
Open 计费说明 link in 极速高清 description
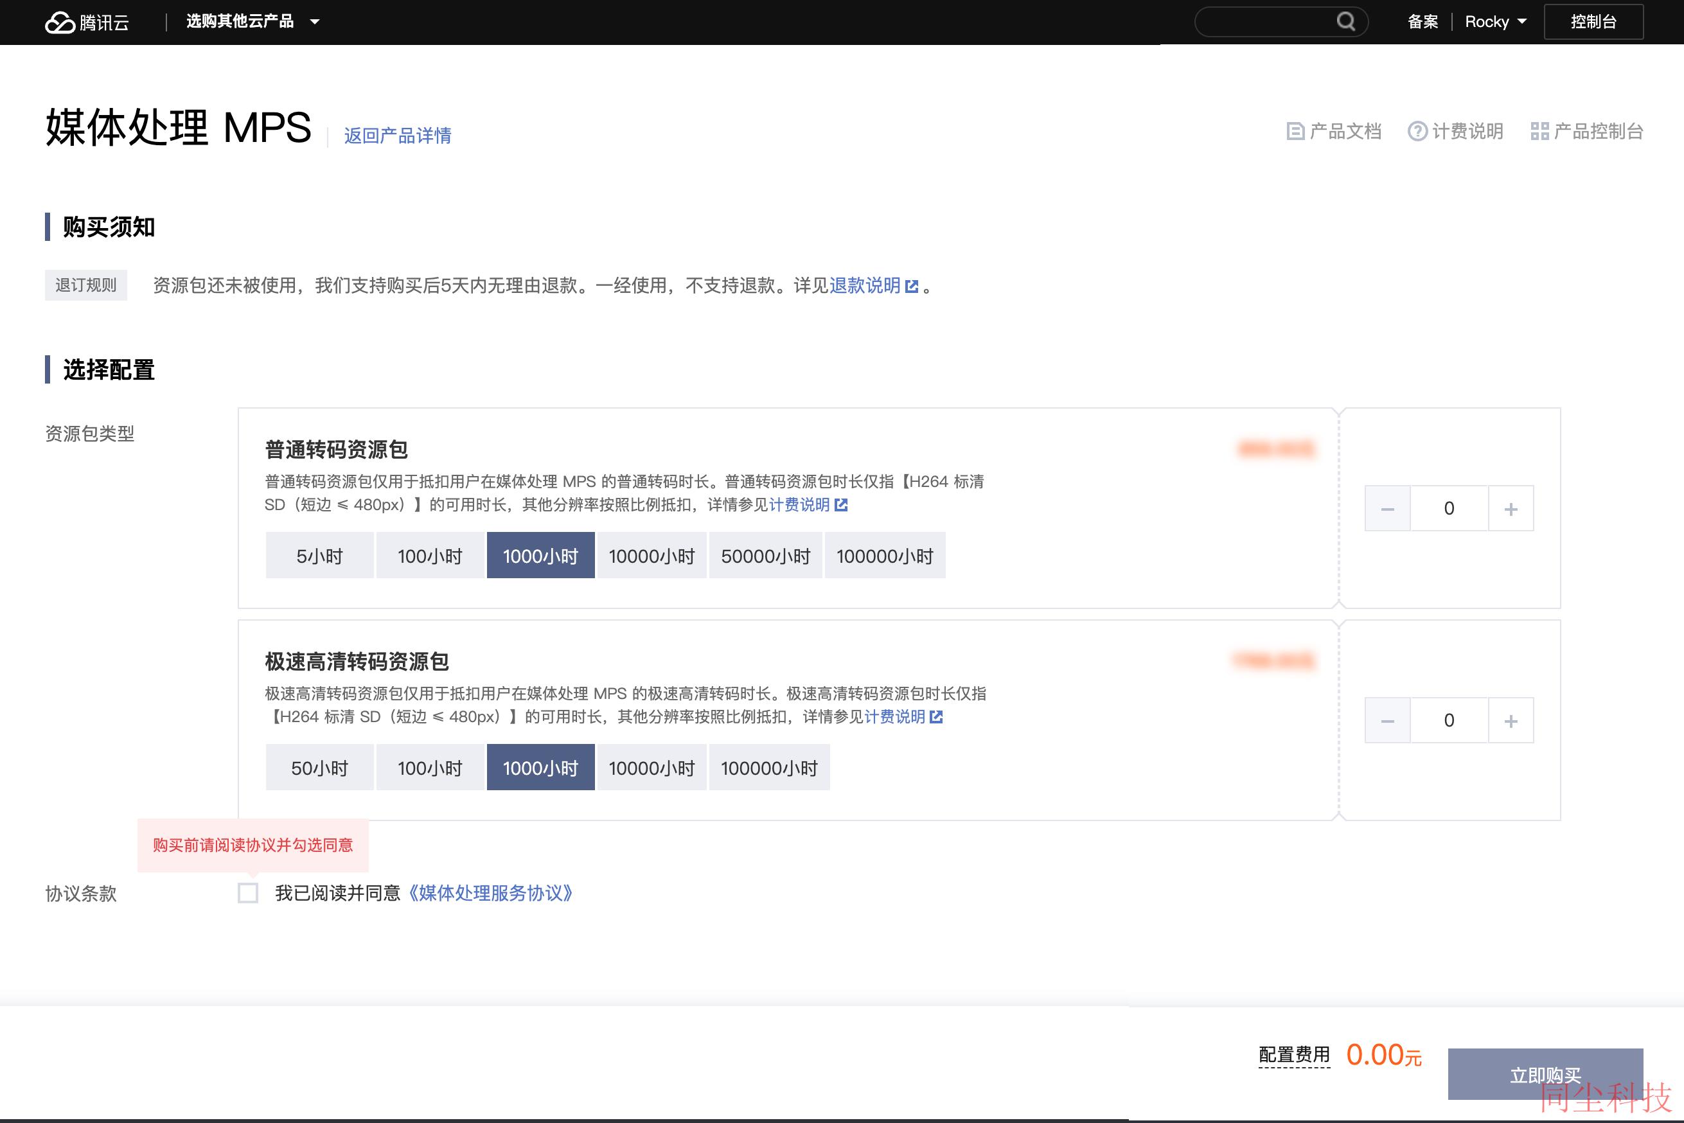894,717
